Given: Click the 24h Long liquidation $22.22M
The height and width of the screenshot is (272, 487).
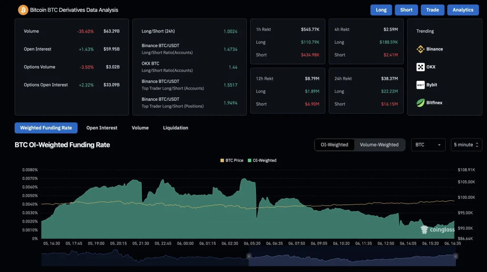Looking at the screenshot, I should tap(390, 91).
